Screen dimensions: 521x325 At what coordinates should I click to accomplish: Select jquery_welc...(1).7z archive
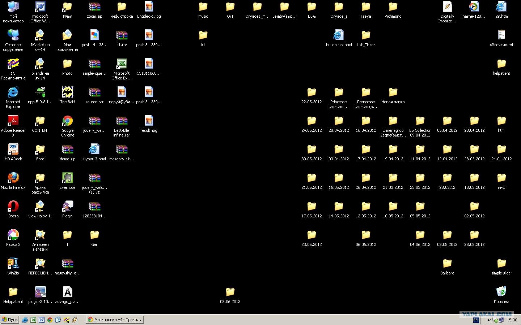94,183
